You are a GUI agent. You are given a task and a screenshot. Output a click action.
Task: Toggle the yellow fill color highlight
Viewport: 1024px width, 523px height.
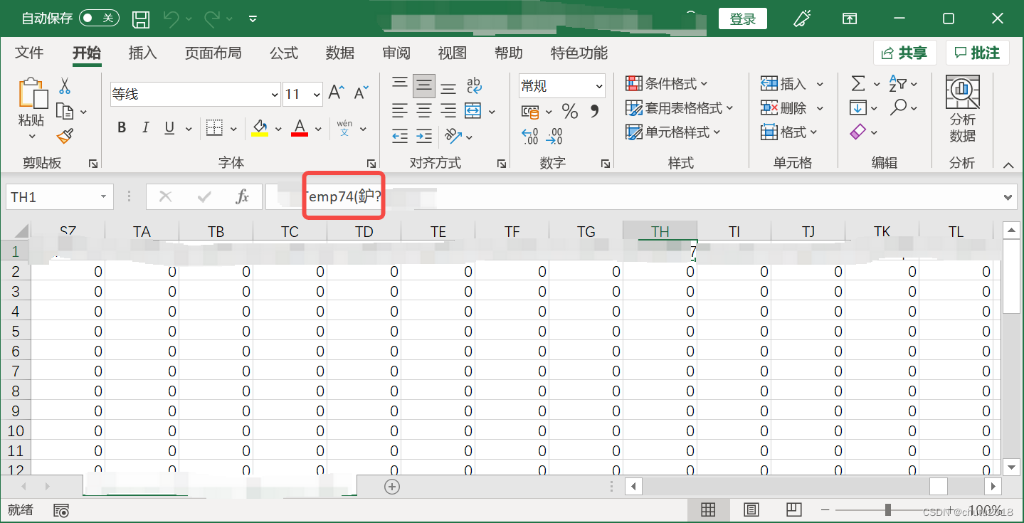pyautogui.click(x=259, y=128)
